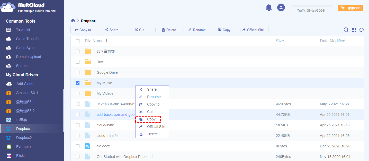Check the cloud-transfer file checkbox
Screen dimensions: 369x161
[x=78, y=136]
